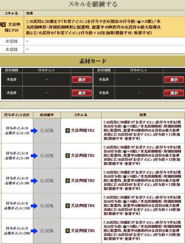Click the 付与ポイント合計 column header
This screenshot has width=185, height=244.
17,115
